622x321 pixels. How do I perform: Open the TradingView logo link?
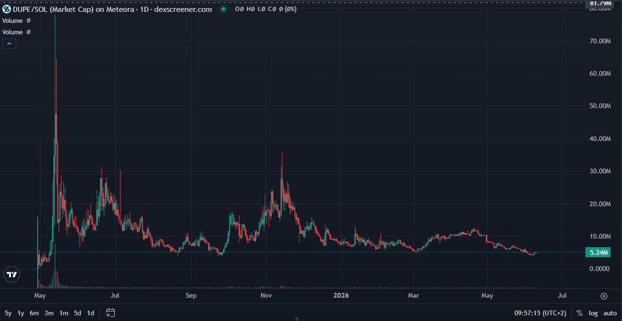pyautogui.click(x=11, y=275)
